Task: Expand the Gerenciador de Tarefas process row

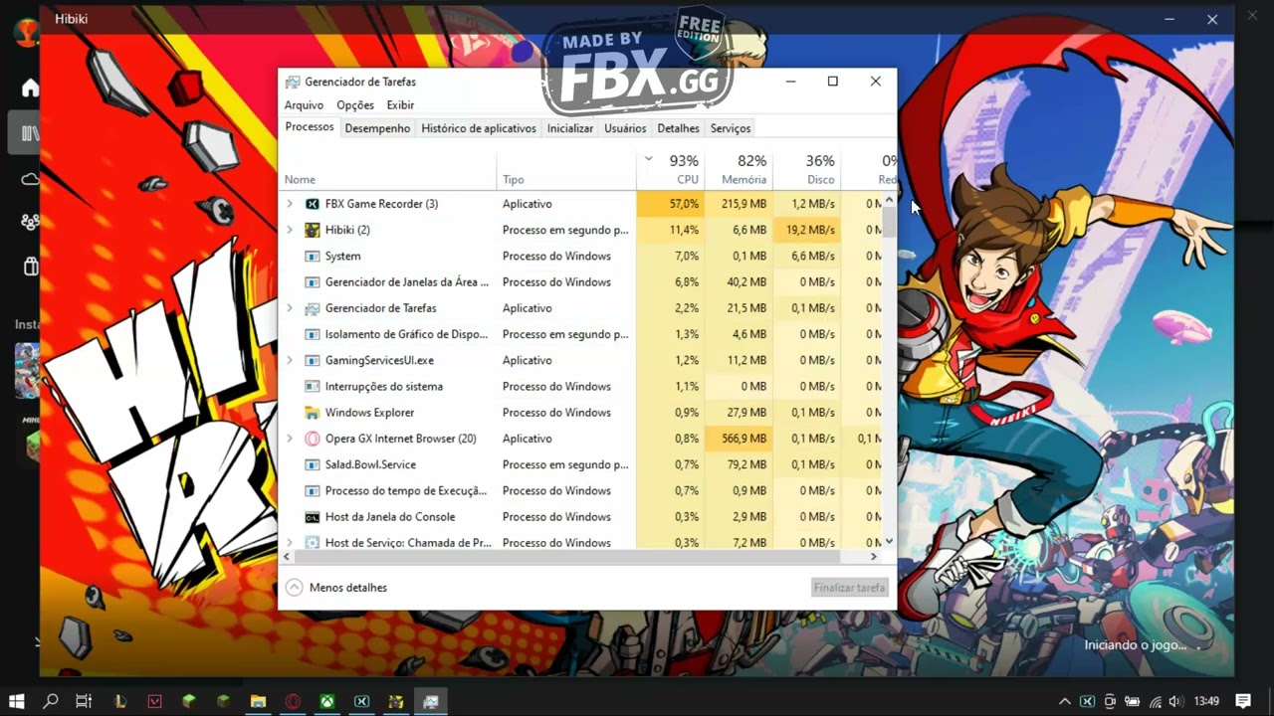Action: point(290,308)
